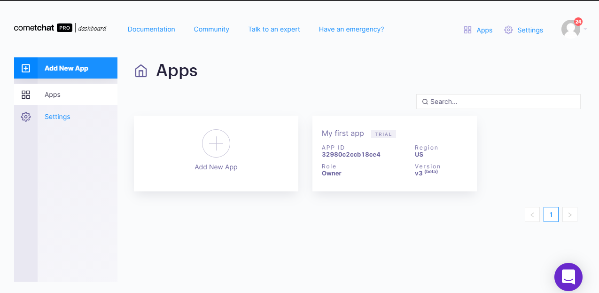Open Settings from the top navigation text

pyautogui.click(x=530, y=30)
